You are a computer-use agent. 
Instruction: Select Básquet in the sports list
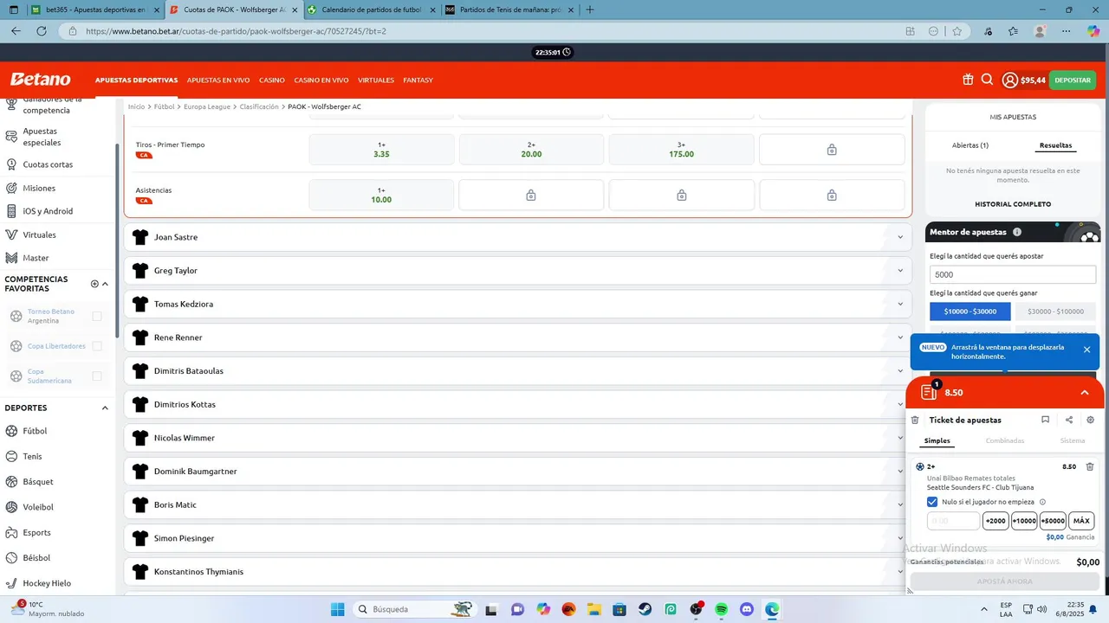pyautogui.click(x=38, y=482)
